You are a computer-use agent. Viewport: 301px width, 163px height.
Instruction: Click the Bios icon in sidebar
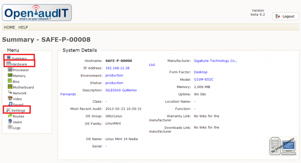coord(10,81)
